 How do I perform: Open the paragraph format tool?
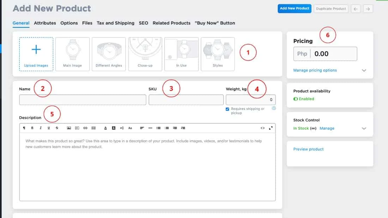click(x=24, y=128)
